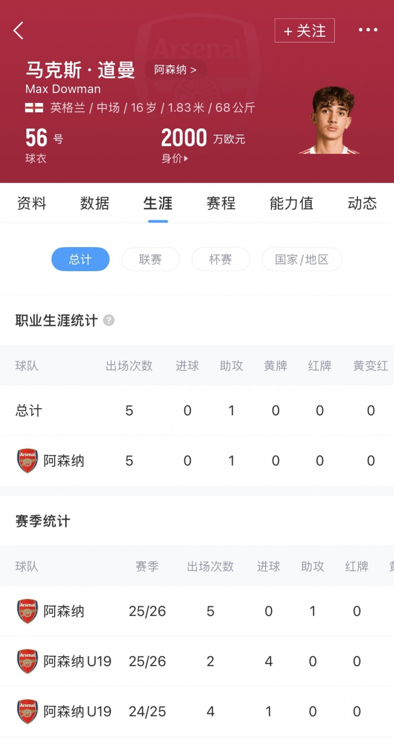Switch to the 数据 tab

coord(95,203)
